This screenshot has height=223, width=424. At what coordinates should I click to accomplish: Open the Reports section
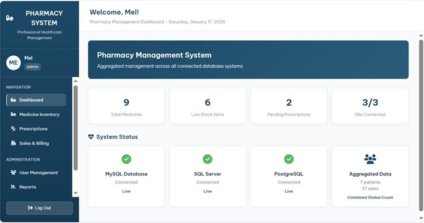click(x=36, y=186)
